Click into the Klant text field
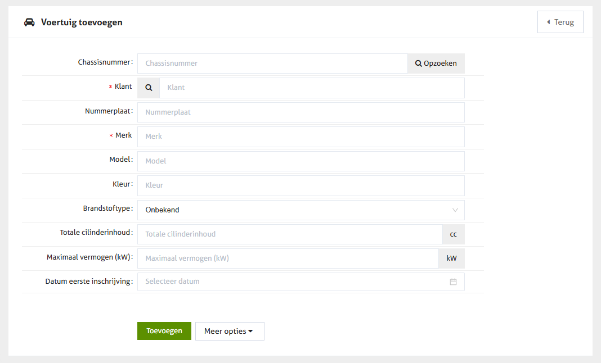 click(312, 88)
